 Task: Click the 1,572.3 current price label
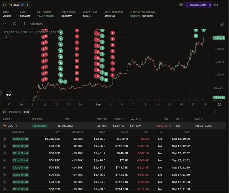(219, 38)
